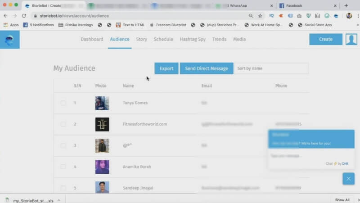Image resolution: width=360 pixels, height=203 pixels.
Task: Click the bar chart extension icon
Action: [318, 16]
